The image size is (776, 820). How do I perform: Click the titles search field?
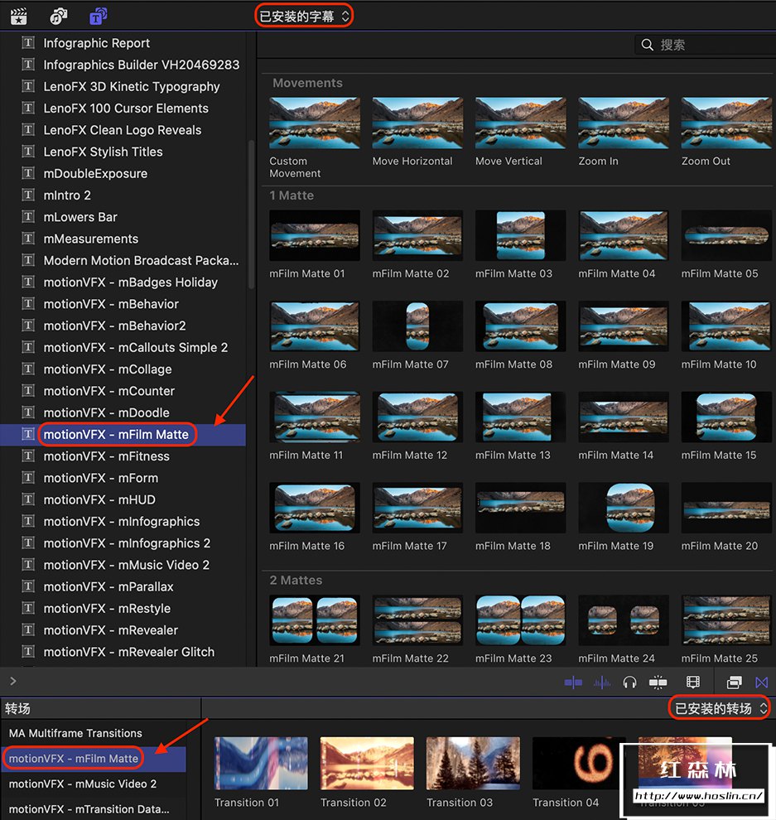(x=705, y=45)
